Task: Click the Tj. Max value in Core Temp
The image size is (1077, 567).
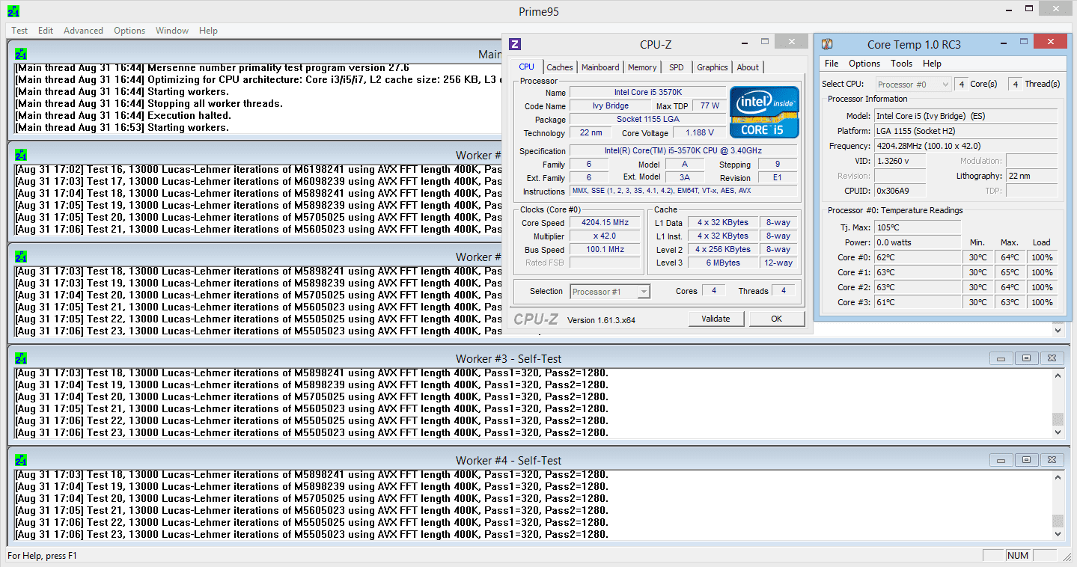Action: pyautogui.click(x=918, y=227)
